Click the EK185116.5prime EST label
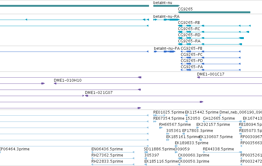 coord(161,161)
